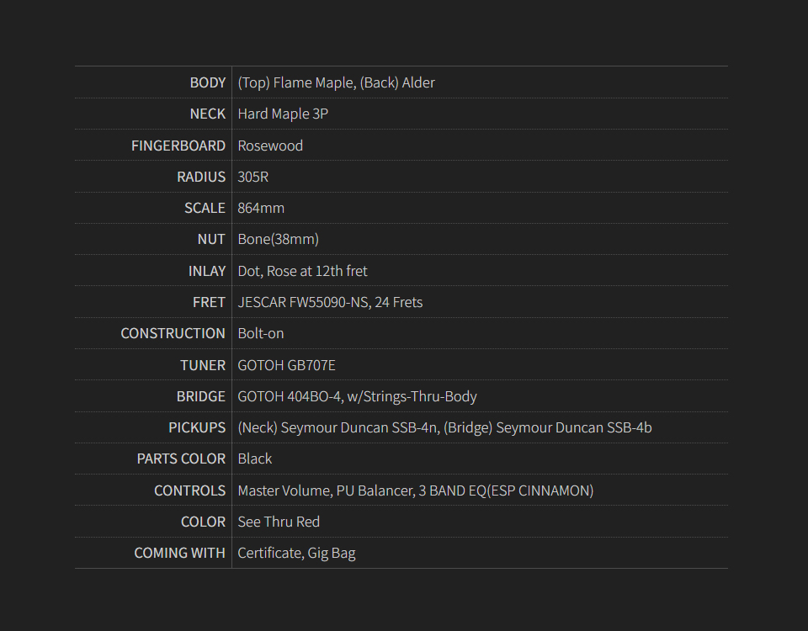808x631 pixels.
Task: Click the NECK row label
Action: (207, 114)
